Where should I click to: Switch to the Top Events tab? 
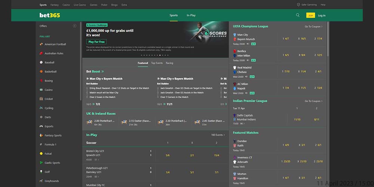(x=157, y=63)
